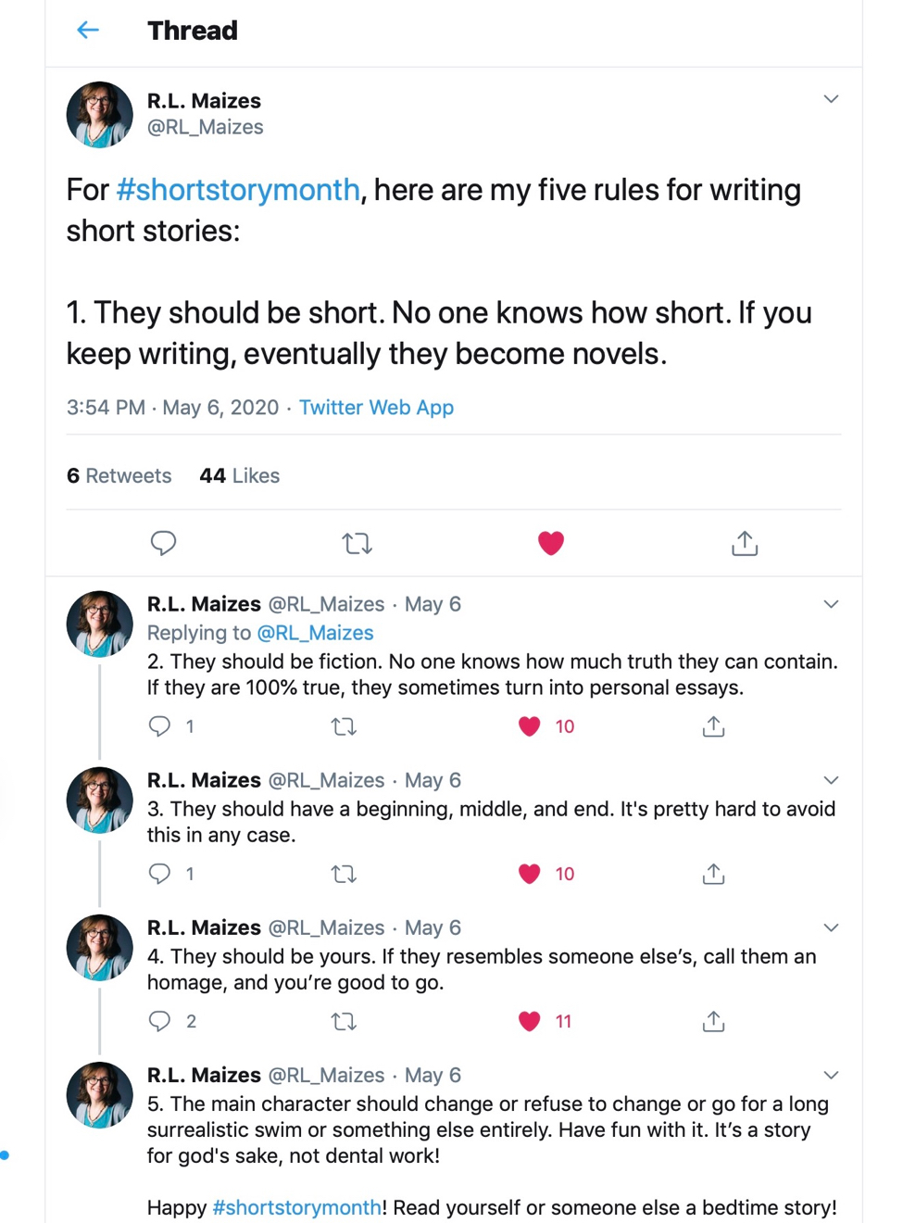Toggle like on rule 2 fiction tweet
903x1223 pixels.
click(529, 726)
